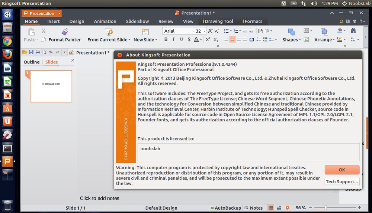Open Terminal from the dock

pyautogui.click(x=7, y=148)
